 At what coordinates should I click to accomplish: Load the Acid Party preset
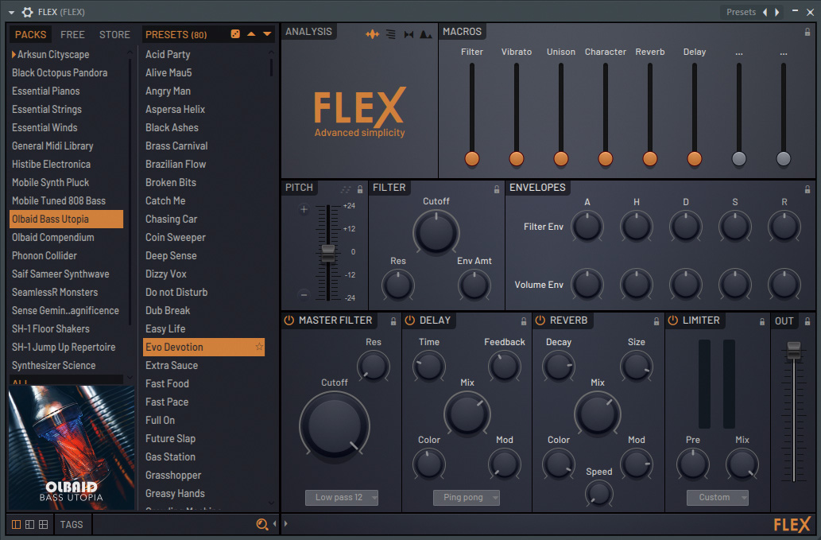[168, 54]
